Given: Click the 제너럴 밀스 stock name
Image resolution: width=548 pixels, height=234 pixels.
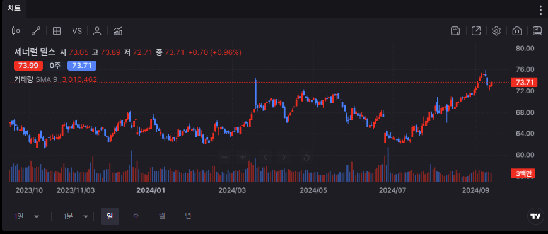Looking at the screenshot, I should click(35, 52).
